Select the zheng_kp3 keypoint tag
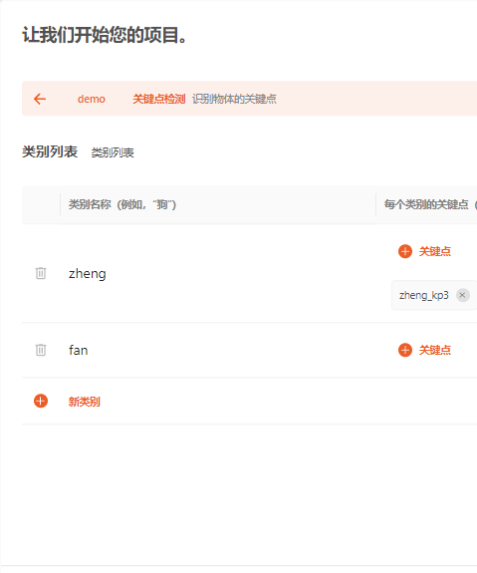Image resolution: width=477 pixels, height=573 pixels. (423, 295)
